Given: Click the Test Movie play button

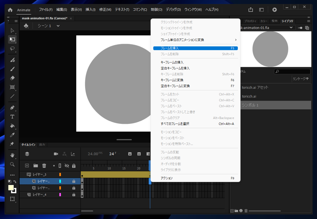Looking at the screenshot, I should (274, 10).
